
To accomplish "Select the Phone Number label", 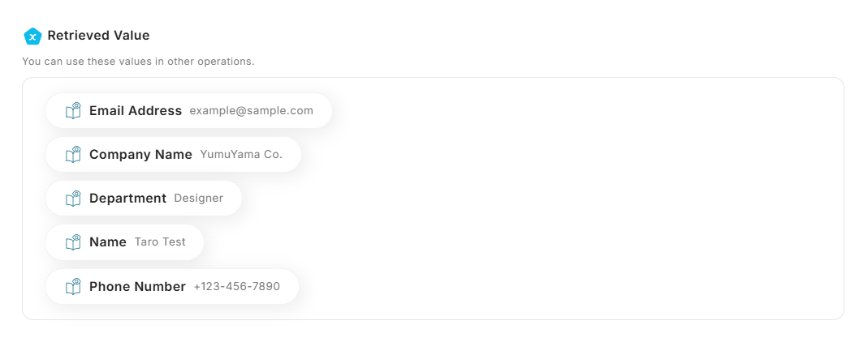I will [x=137, y=287].
